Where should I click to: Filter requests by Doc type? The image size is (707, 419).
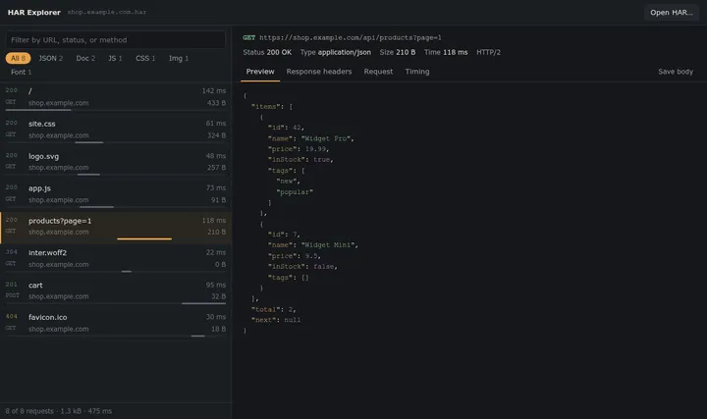pos(85,59)
